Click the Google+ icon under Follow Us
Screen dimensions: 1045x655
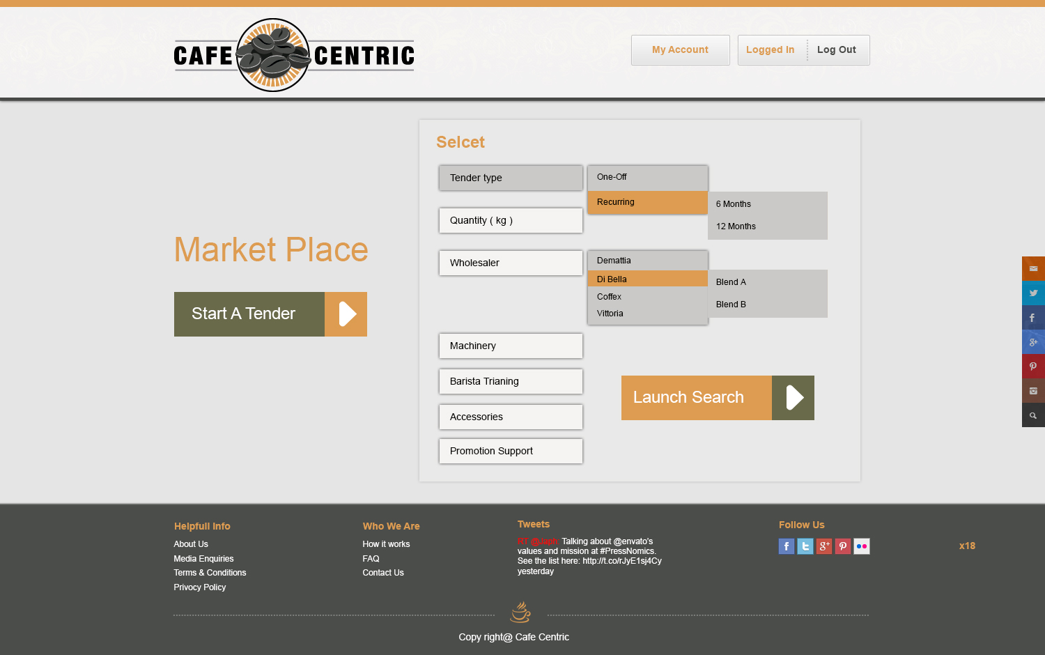click(x=823, y=546)
